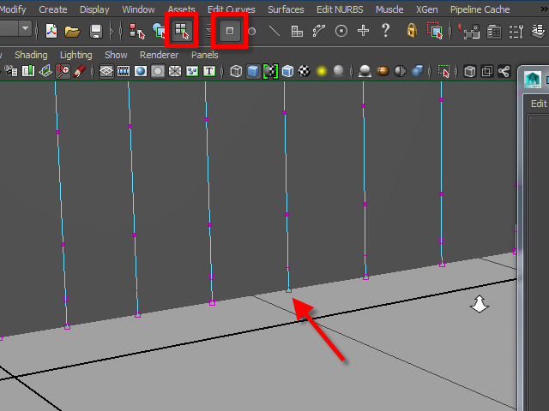549x411 pixels.
Task: Save the scene using the floppy disk icon
Action: (96, 31)
